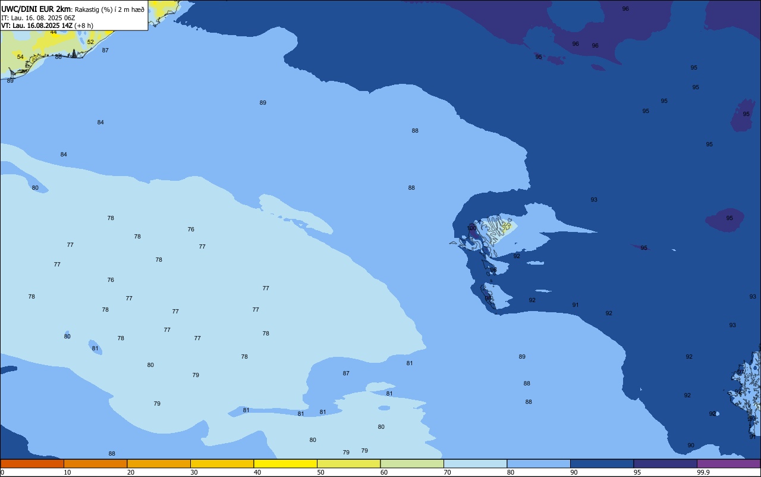
Task: Click the legend tick label '60'
Action: (x=384, y=472)
